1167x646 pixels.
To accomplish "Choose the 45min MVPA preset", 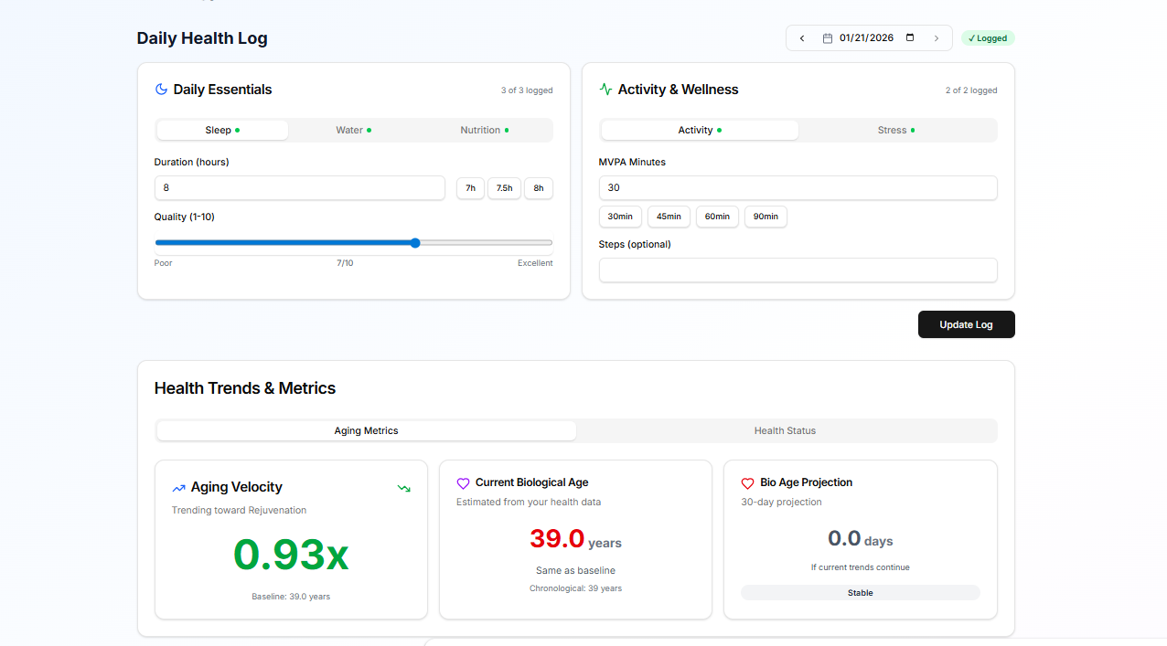I will pos(669,217).
